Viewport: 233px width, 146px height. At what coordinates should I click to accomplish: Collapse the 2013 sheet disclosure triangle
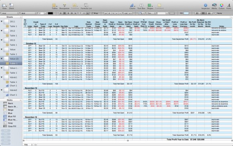(2, 40)
